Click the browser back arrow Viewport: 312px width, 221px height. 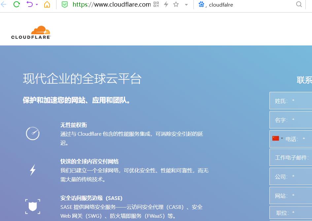click(3, 4)
